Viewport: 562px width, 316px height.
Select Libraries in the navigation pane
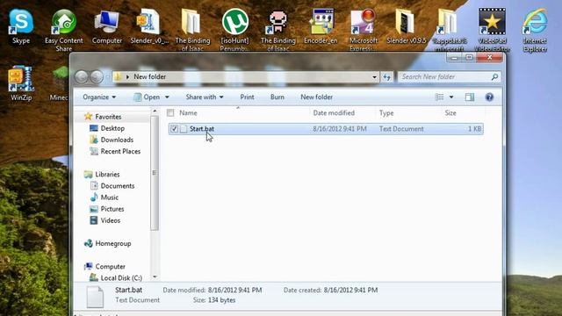coord(107,174)
